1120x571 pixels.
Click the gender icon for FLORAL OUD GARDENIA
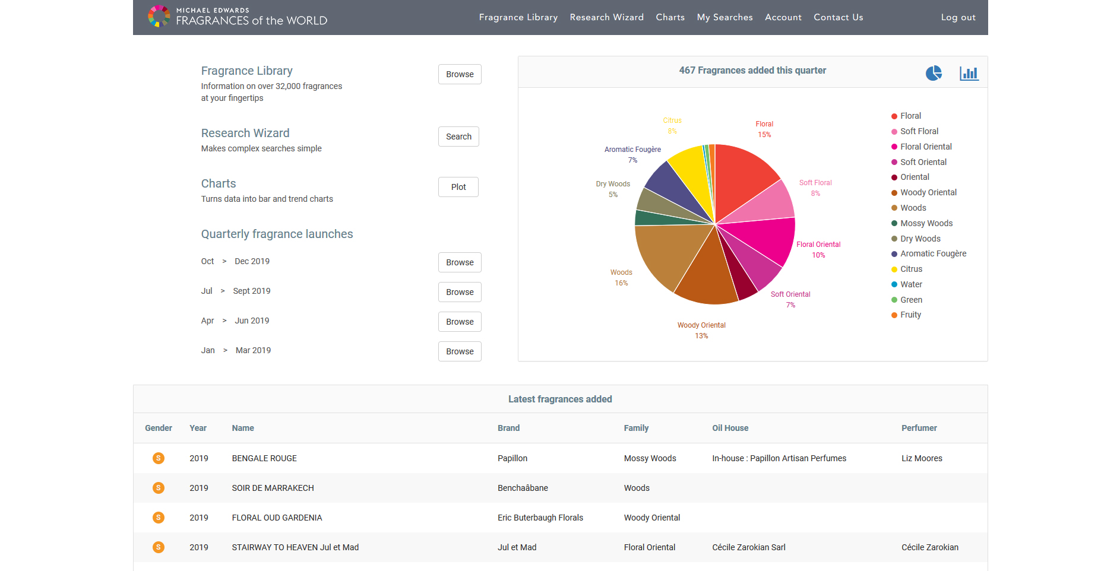click(x=159, y=518)
